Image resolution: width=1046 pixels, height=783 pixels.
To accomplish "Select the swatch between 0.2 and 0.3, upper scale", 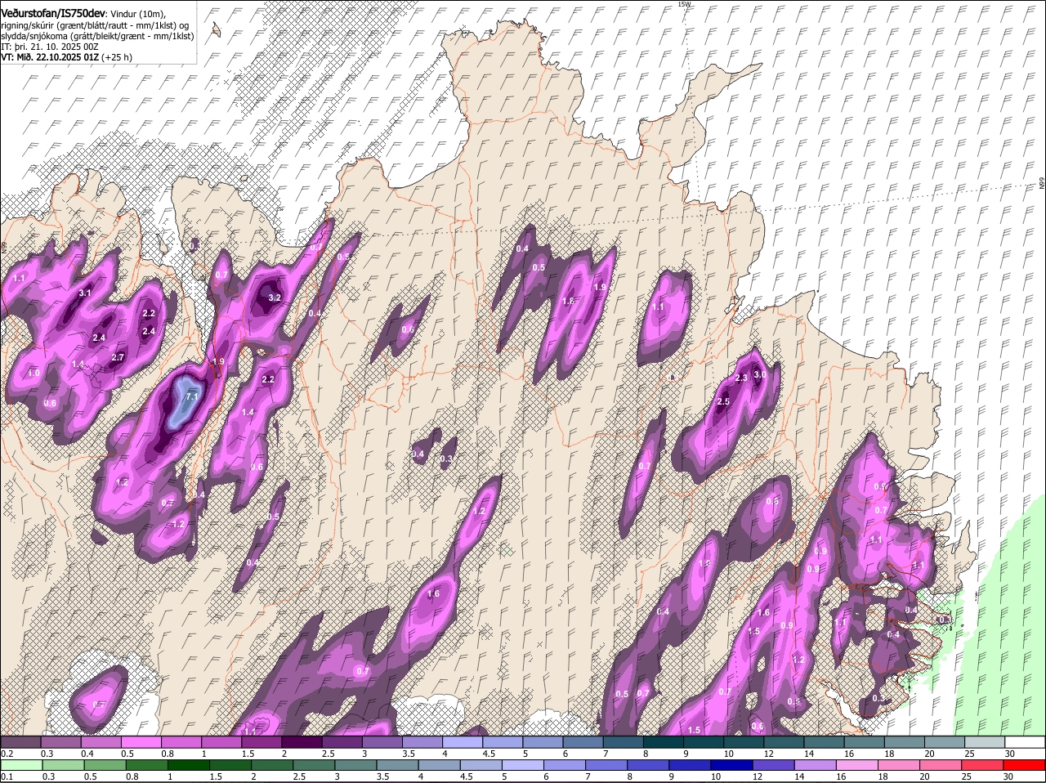I will click(x=23, y=742).
